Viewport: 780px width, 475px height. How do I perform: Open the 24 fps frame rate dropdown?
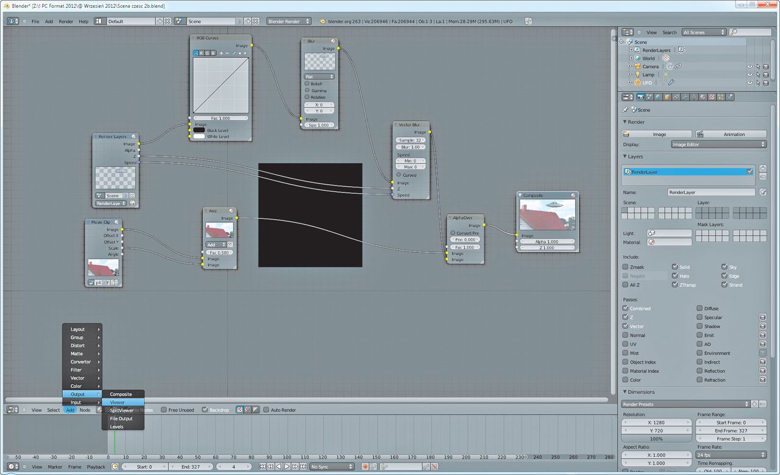point(731,454)
